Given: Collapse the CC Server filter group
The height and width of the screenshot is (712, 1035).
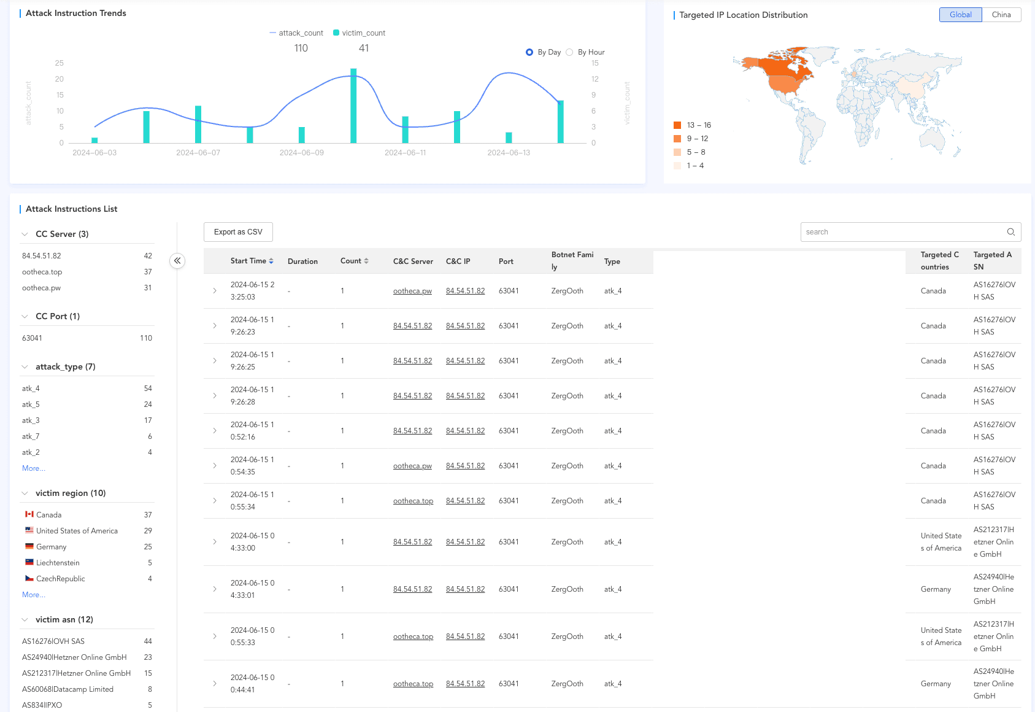Looking at the screenshot, I should point(25,234).
